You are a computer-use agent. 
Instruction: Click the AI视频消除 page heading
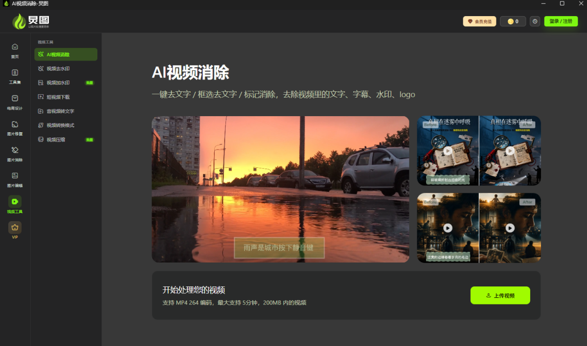(190, 73)
